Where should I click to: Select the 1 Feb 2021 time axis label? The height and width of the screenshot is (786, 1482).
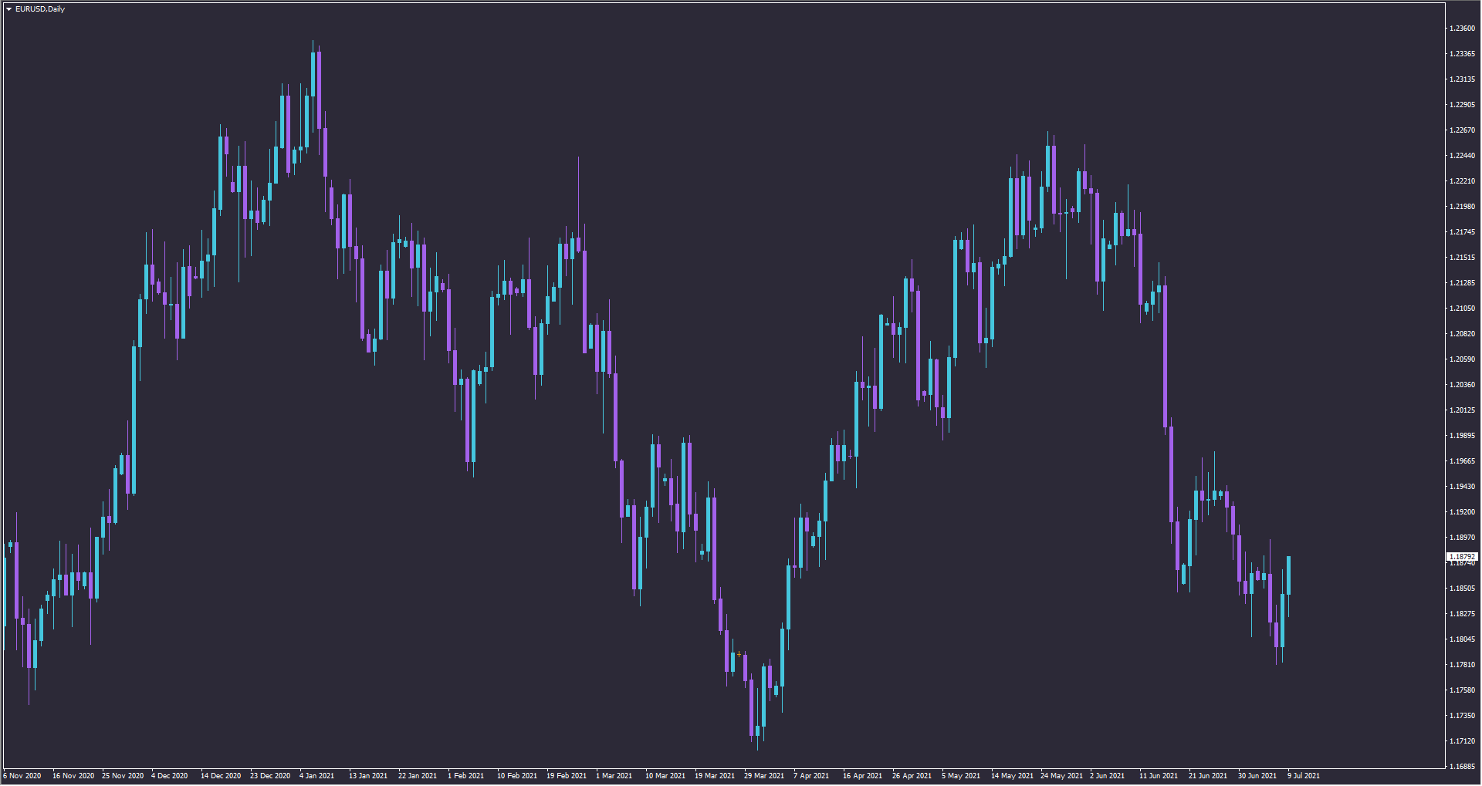[466, 776]
